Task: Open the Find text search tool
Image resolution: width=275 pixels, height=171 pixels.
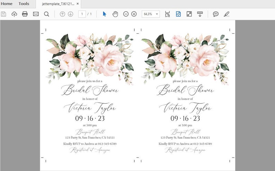Action: point(46,14)
